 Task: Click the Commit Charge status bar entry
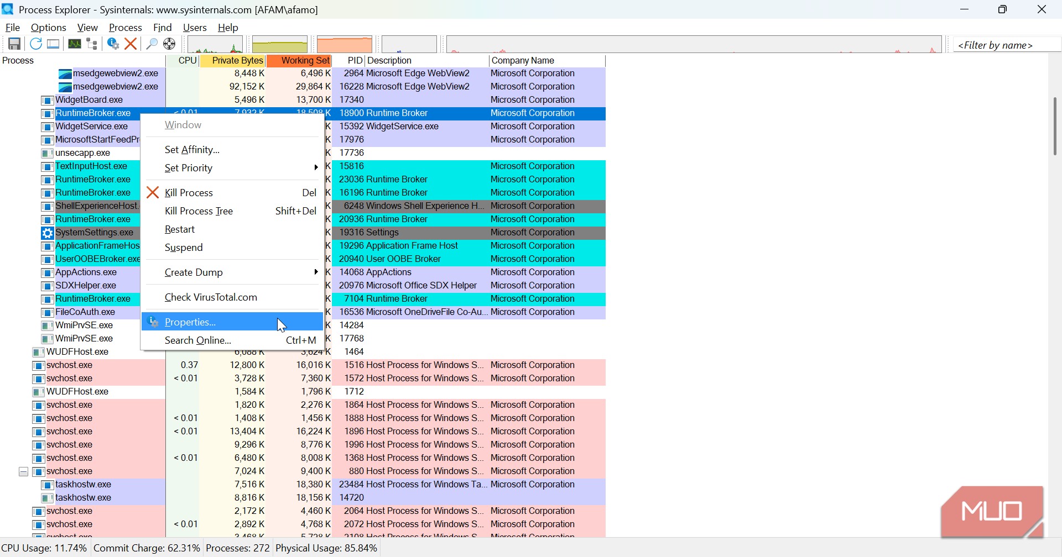click(x=147, y=548)
